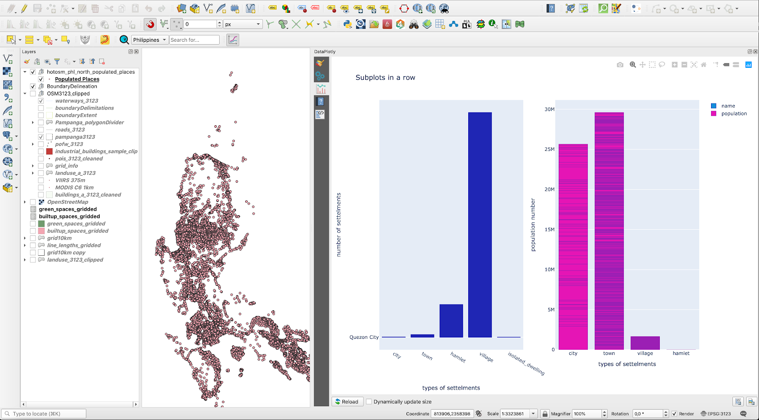Click the filter legend funnel icon
Viewport: 759px width, 420px height.
(x=57, y=62)
